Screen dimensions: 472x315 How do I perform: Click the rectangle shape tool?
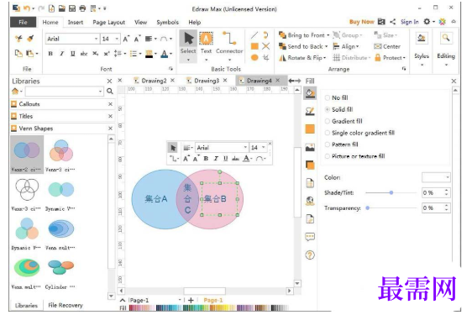(x=254, y=46)
